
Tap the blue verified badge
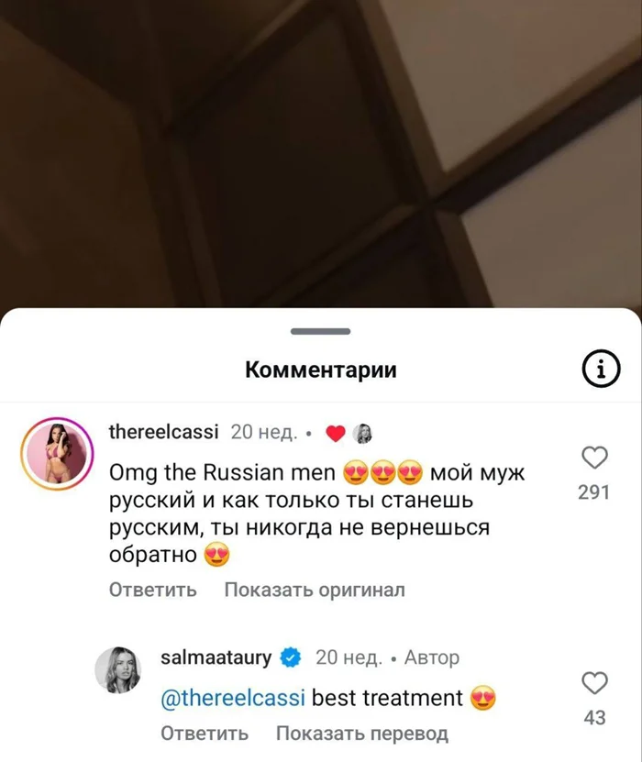coord(290,657)
